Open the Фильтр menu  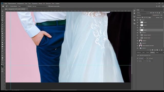click(40, 4)
